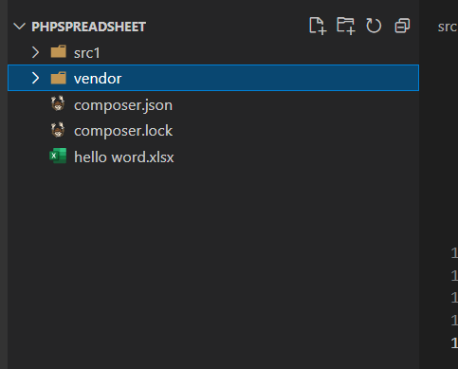Click the PHPSPREADSHEET section title
Screen dimensions: 458x369
coord(89,27)
